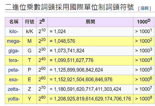The width and height of the screenshot is (155, 106).
Task: Click the value = 1,180,591,620,717,411,303,424
Action: pos(86,89)
